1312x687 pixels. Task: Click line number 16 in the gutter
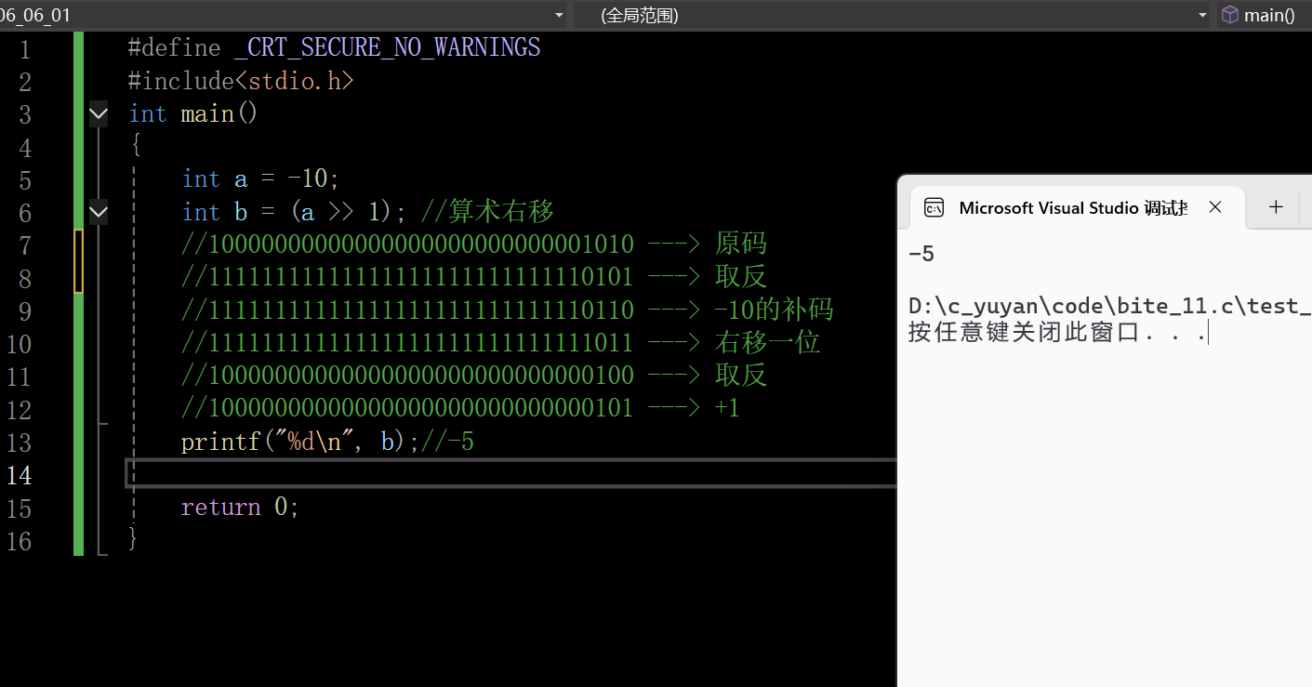point(19,540)
